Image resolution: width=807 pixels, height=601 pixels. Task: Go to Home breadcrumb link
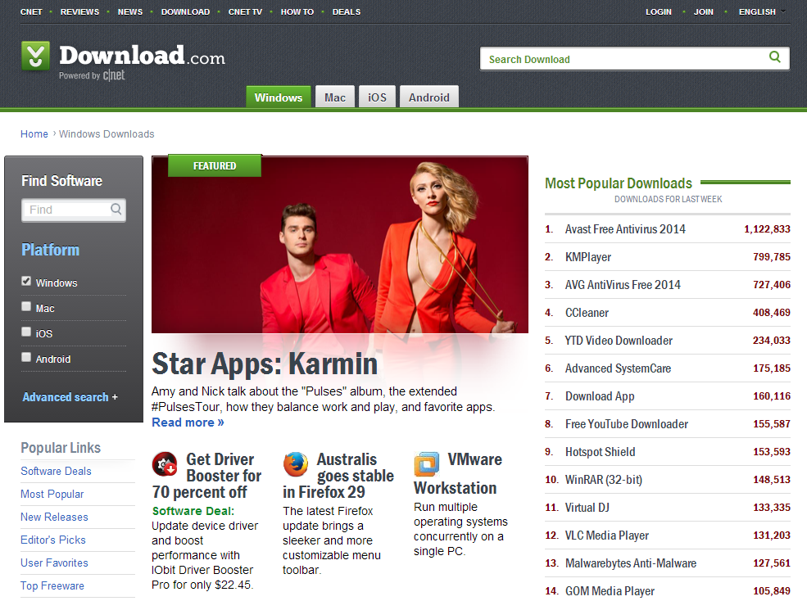[x=34, y=133]
